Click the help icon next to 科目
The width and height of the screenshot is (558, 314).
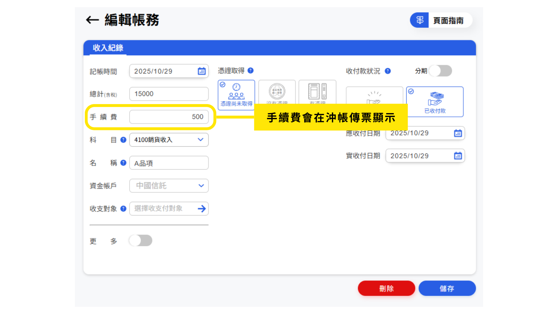pos(123,140)
